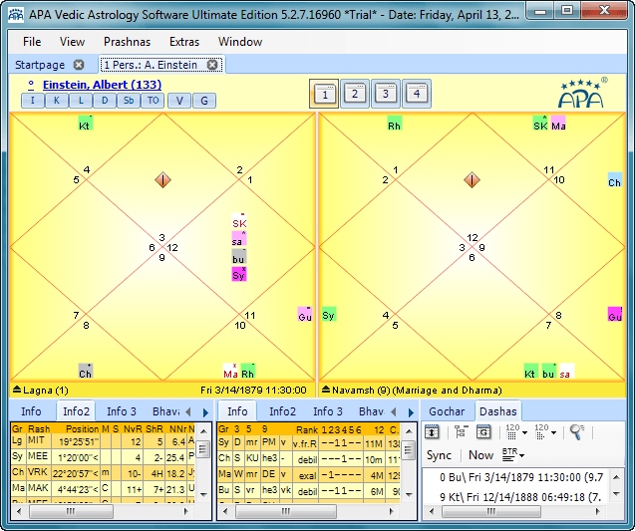This screenshot has height=531, width=635.
Task: Open the File menu
Action: click(32, 42)
